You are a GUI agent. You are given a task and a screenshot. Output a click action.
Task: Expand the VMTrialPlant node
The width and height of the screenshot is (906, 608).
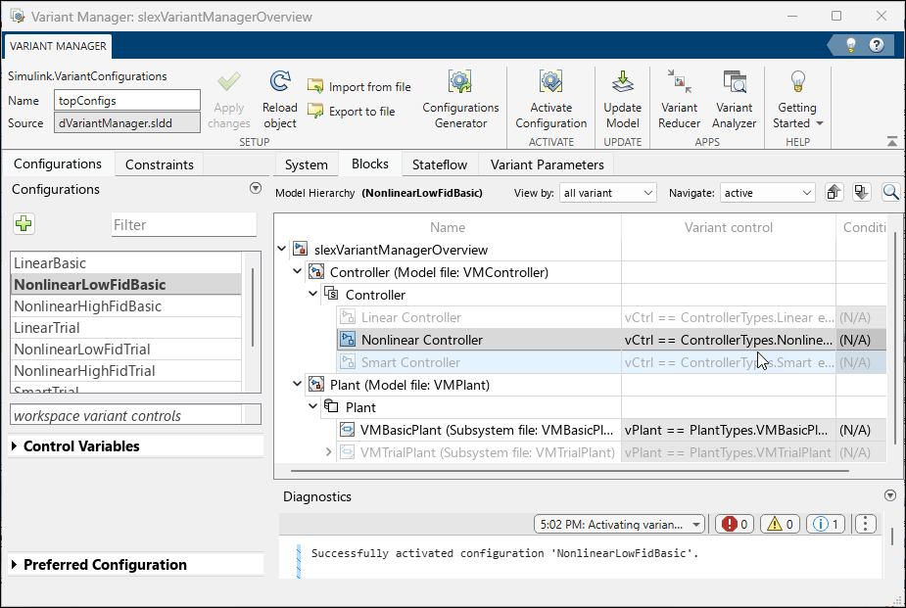pyautogui.click(x=328, y=452)
